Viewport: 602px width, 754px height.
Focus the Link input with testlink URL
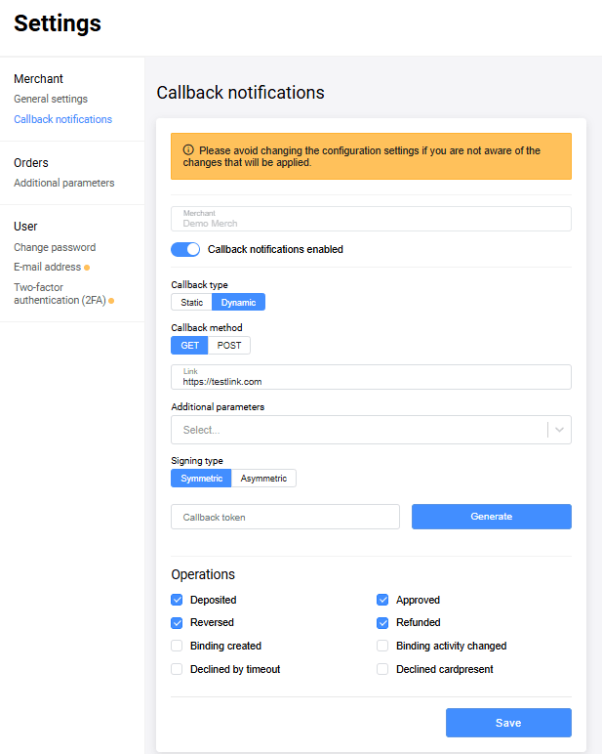(371, 381)
